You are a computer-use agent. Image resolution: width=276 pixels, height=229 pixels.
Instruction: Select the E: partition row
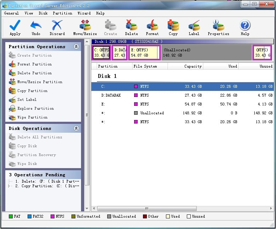point(183,104)
